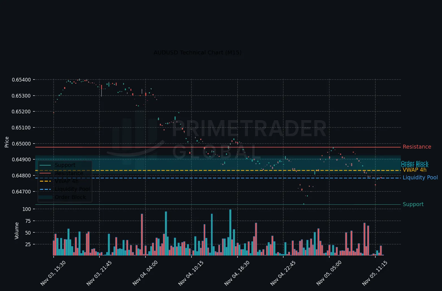Click the Nov 03, 15:30 time label
Image resolution: width=442 pixels, height=291 pixels.
(53, 273)
